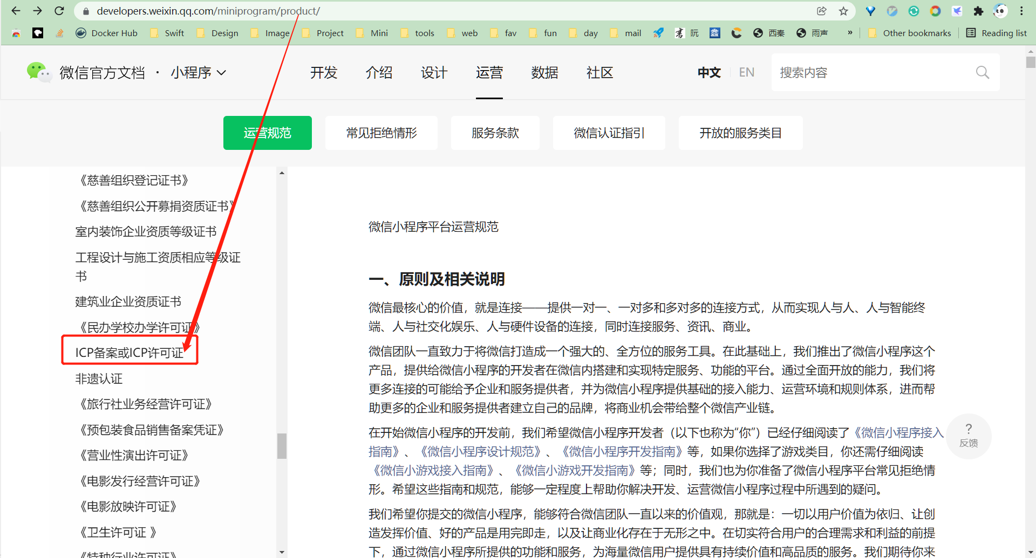Open the Chrome Web Store bookmark icon
This screenshot has width=1036, height=558.
coord(16,33)
